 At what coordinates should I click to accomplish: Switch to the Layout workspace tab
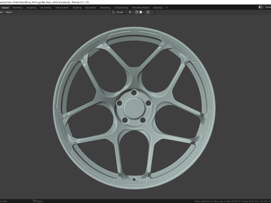5,8
